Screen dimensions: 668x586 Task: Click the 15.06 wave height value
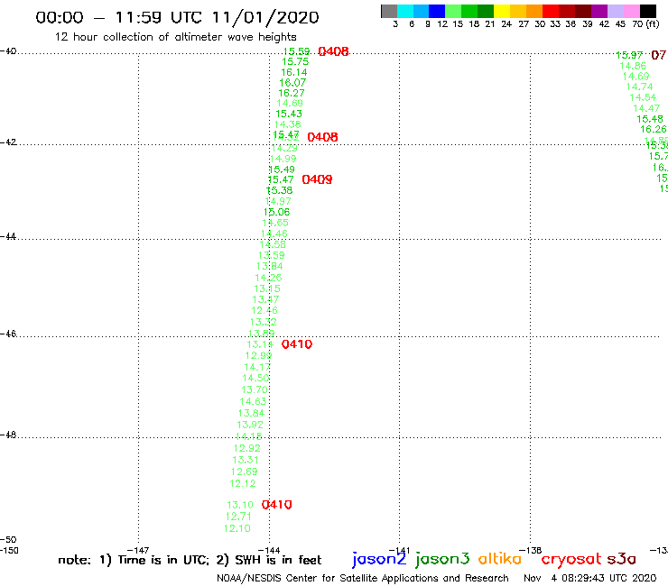coord(277,213)
